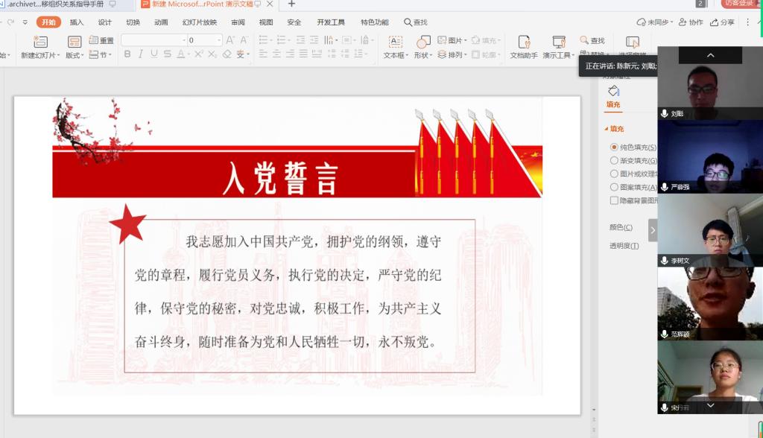Viewport: 763px width, 438px height.
Task: Click the Text Box (文本框) icon
Action: click(x=395, y=42)
